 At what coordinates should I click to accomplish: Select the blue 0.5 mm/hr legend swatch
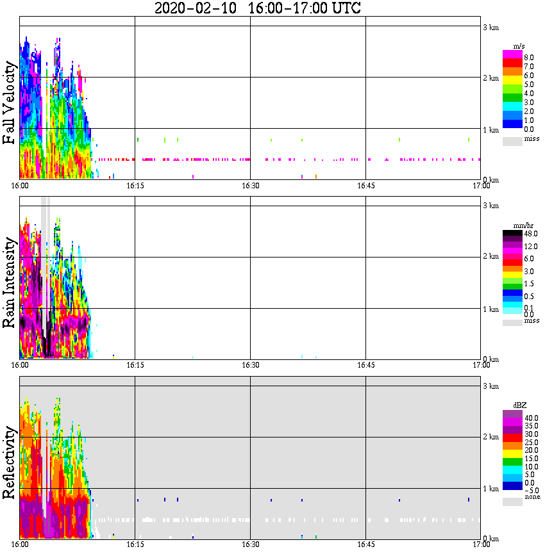click(x=512, y=293)
